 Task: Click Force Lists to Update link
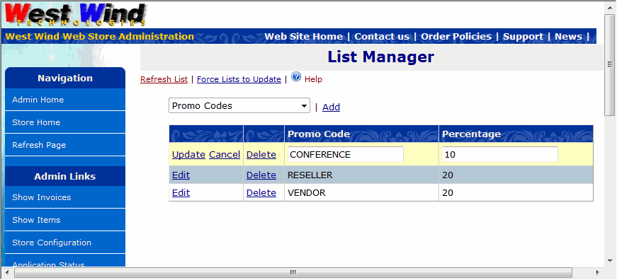(239, 79)
